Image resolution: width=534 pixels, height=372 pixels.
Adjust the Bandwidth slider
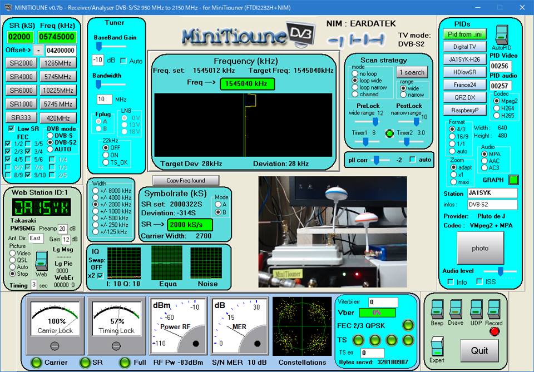point(98,84)
